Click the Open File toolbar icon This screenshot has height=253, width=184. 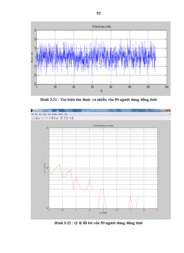tap(34, 118)
